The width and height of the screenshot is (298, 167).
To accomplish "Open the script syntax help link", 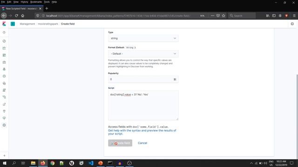I will pyautogui.click(x=142, y=132).
